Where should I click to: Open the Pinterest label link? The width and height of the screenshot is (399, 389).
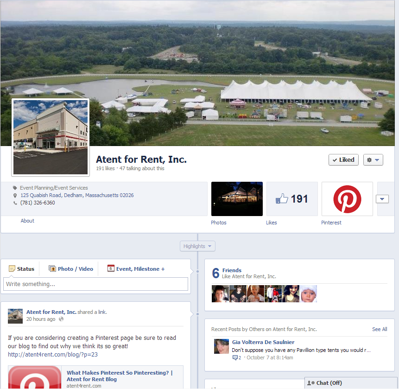click(x=331, y=223)
